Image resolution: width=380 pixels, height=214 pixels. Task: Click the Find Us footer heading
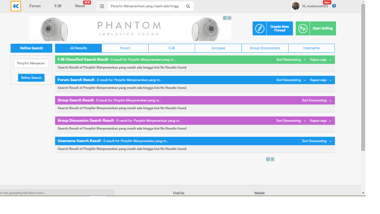[179, 193]
